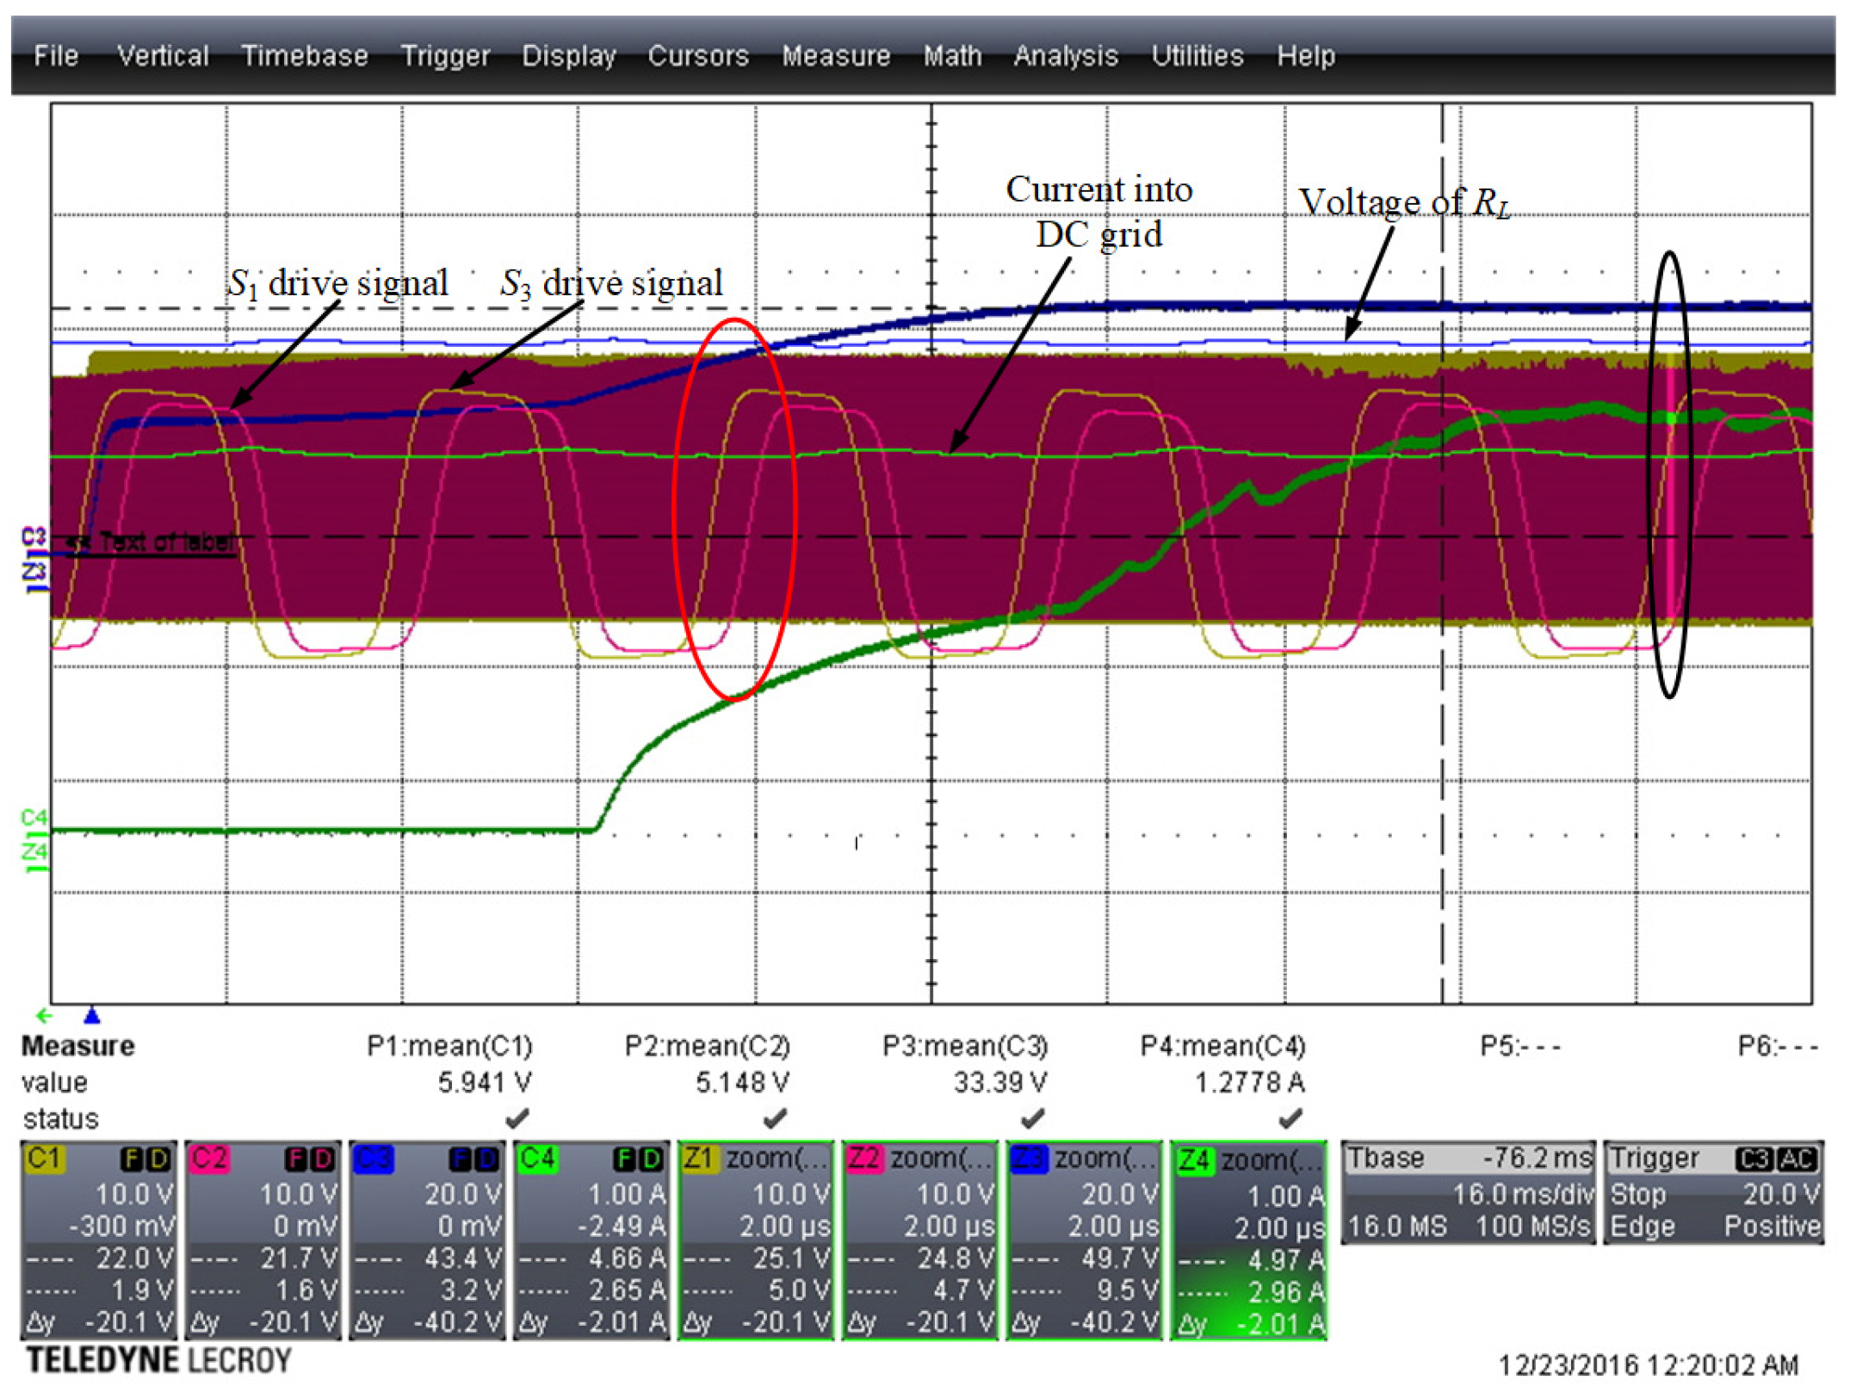Click the C4 channel descriptor box
Screen dimensions: 1850x1392
coord(591,1240)
